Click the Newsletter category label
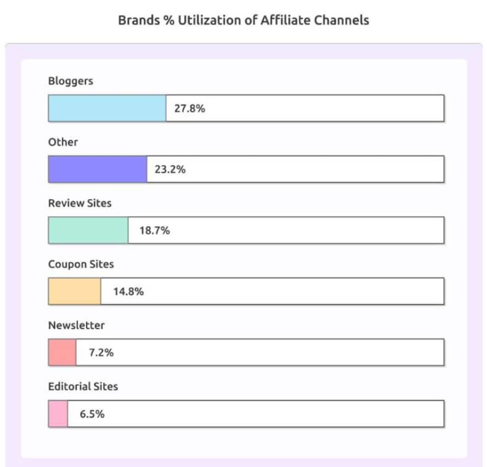The width and height of the screenshot is (487, 467). (x=76, y=325)
